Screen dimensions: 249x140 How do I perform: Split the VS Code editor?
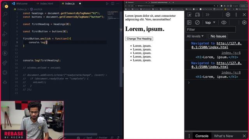pos(112,3)
